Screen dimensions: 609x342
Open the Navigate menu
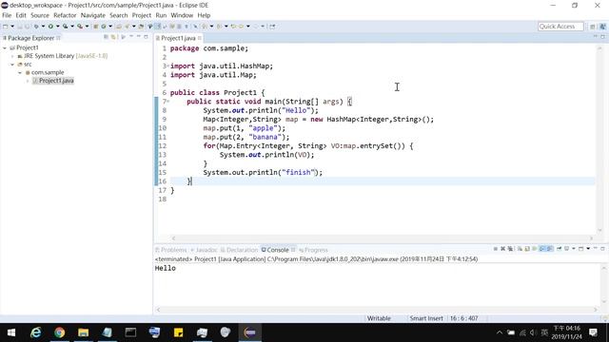[93, 15]
